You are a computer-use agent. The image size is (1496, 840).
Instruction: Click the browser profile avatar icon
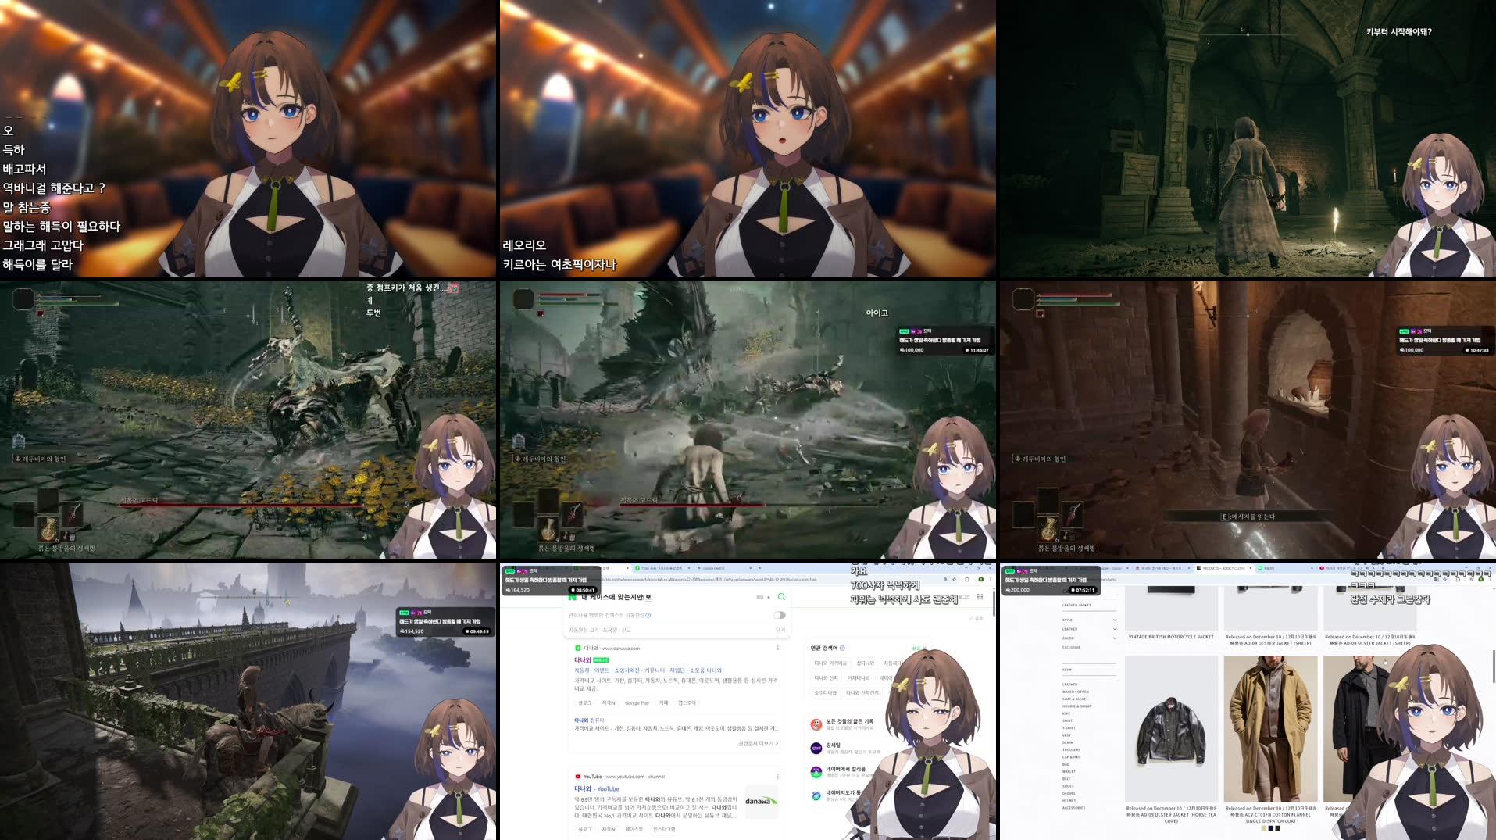(980, 579)
